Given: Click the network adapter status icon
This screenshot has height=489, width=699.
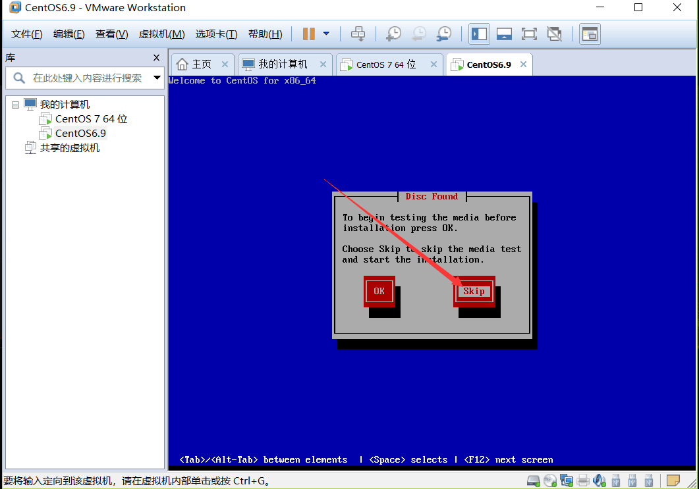Looking at the screenshot, I should [x=567, y=481].
